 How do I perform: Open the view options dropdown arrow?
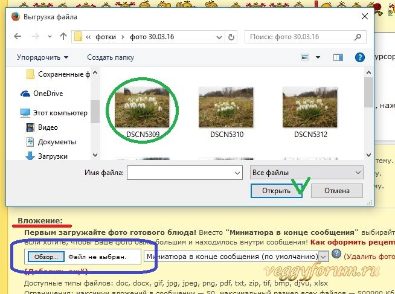pyautogui.click(x=318, y=57)
